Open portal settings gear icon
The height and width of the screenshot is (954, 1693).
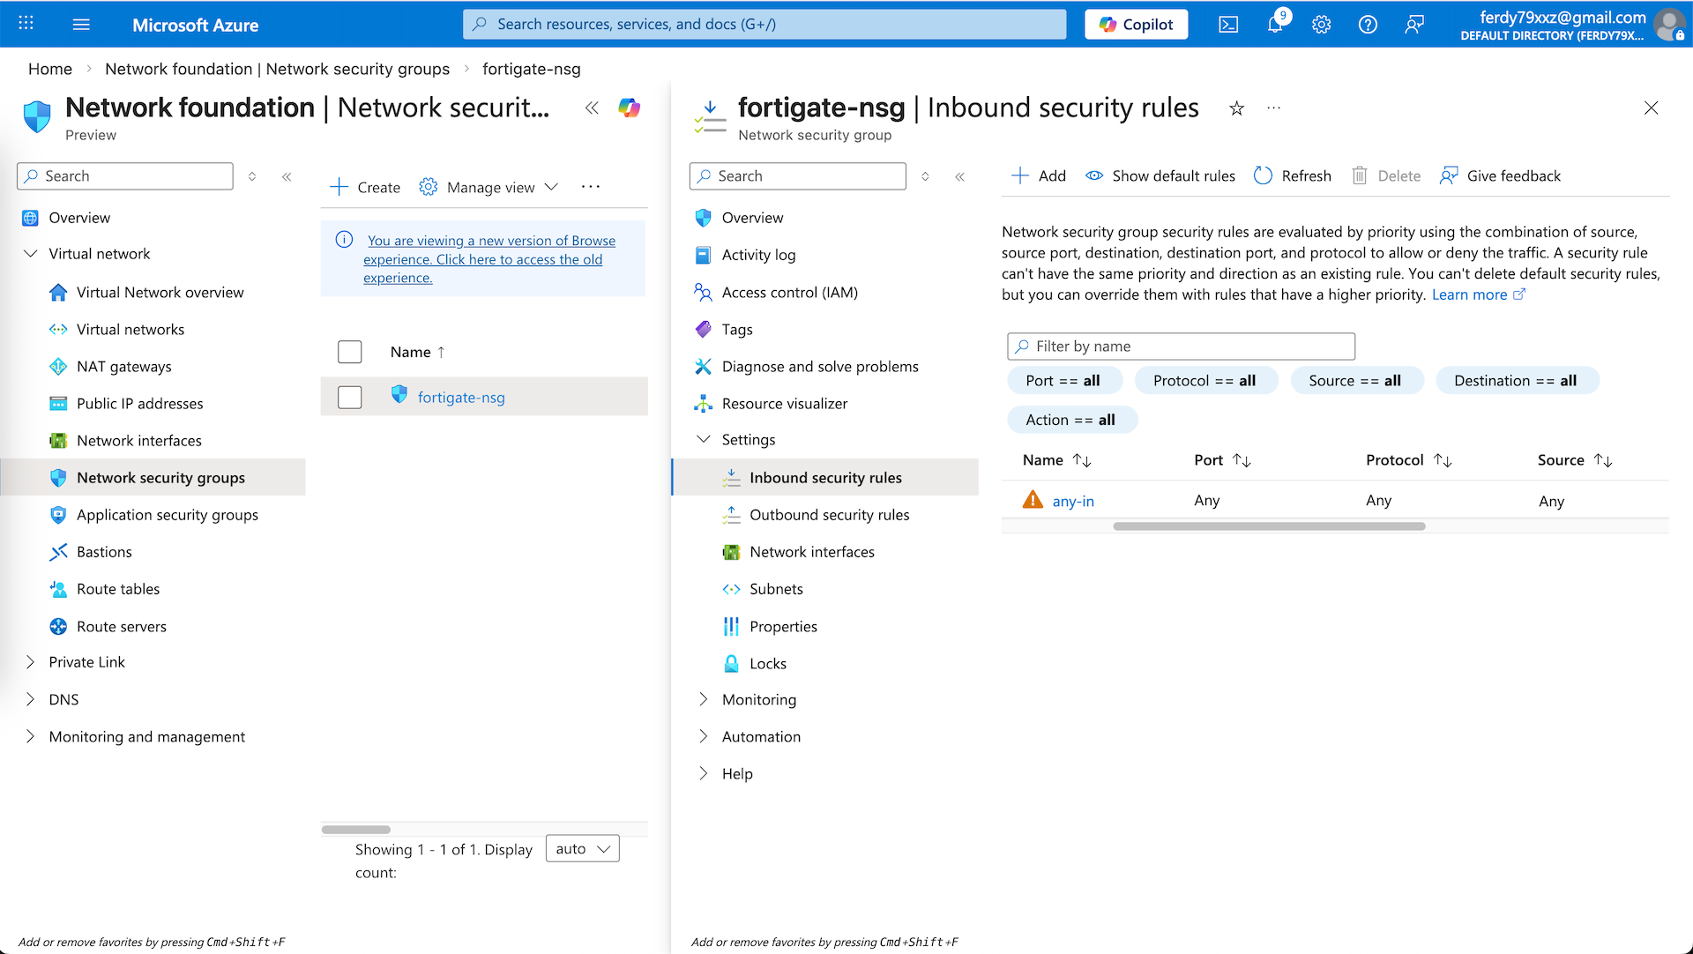(1321, 25)
